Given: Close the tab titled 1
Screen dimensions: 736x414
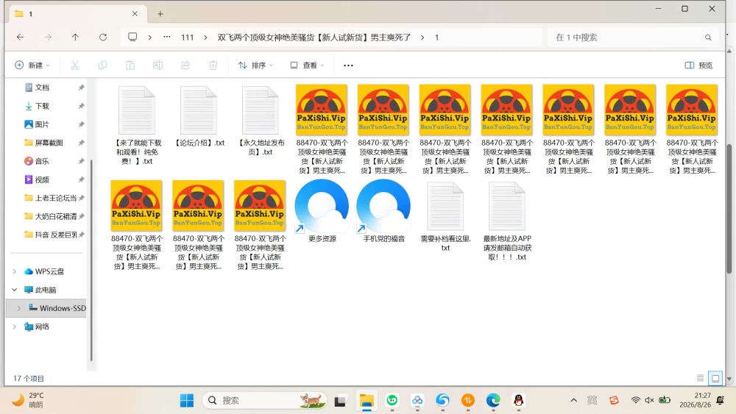Looking at the screenshot, I should pos(135,13).
